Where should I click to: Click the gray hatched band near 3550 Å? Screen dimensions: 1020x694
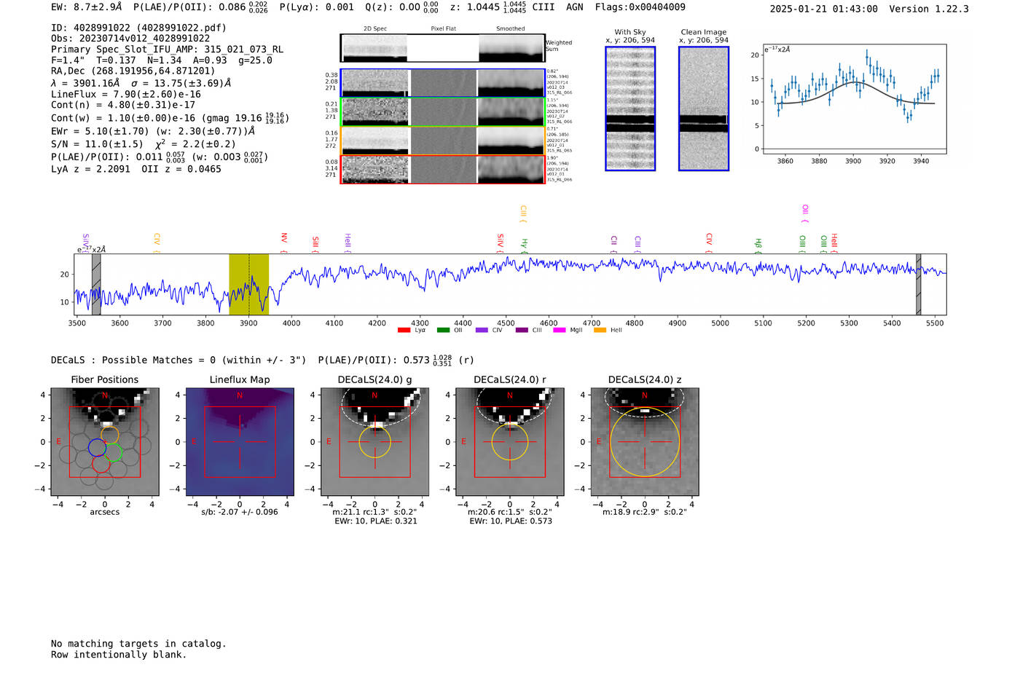pyautogui.click(x=96, y=284)
